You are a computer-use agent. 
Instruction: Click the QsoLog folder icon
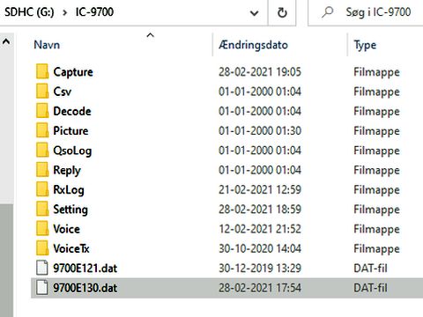[42, 151]
